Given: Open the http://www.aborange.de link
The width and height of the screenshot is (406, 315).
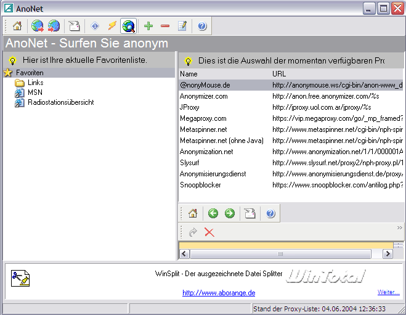Looking at the screenshot, I should click(x=219, y=293).
